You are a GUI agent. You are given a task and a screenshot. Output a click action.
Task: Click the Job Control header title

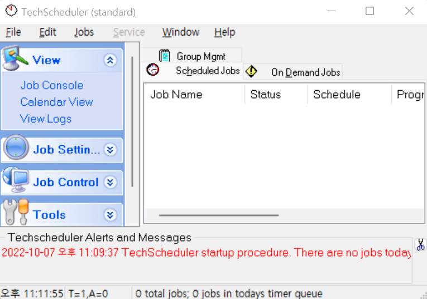point(66,182)
